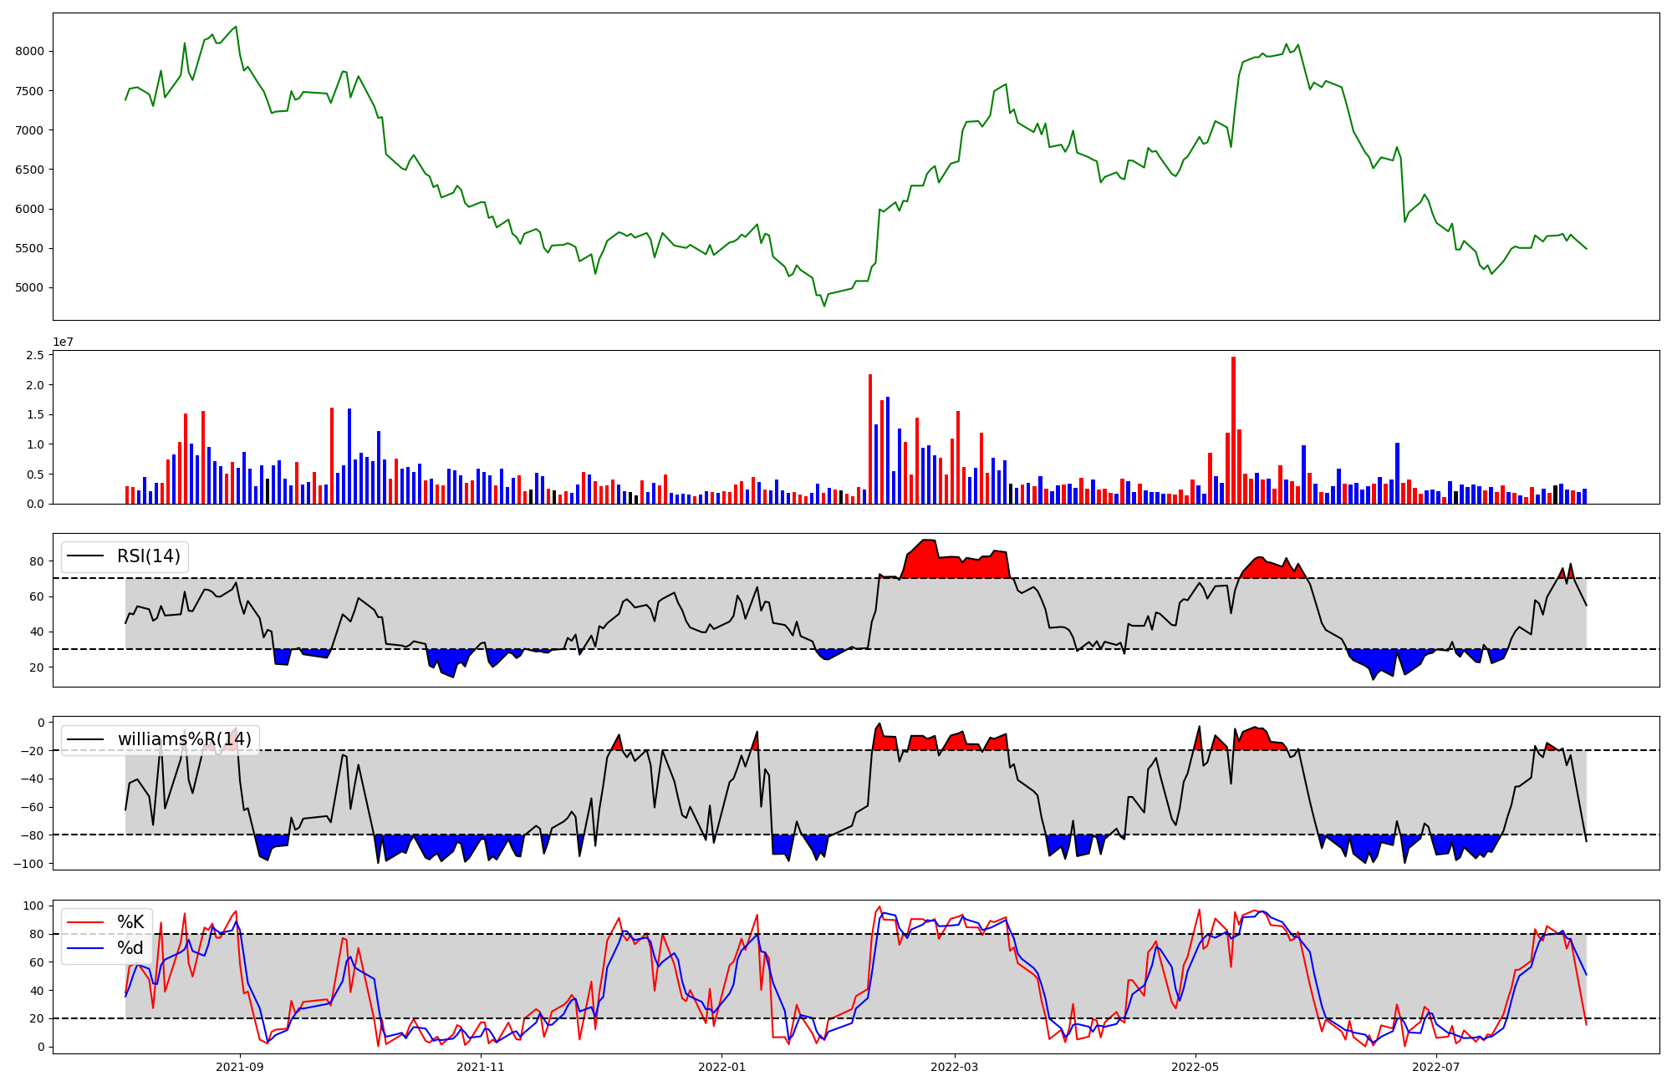Image resolution: width=1672 pixels, height=1086 pixels.
Task: Click the 2022-07 date tick label
Action: pyautogui.click(x=1435, y=1067)
